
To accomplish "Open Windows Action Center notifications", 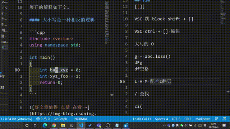I will pyautogui.click(x=224, y=125).
